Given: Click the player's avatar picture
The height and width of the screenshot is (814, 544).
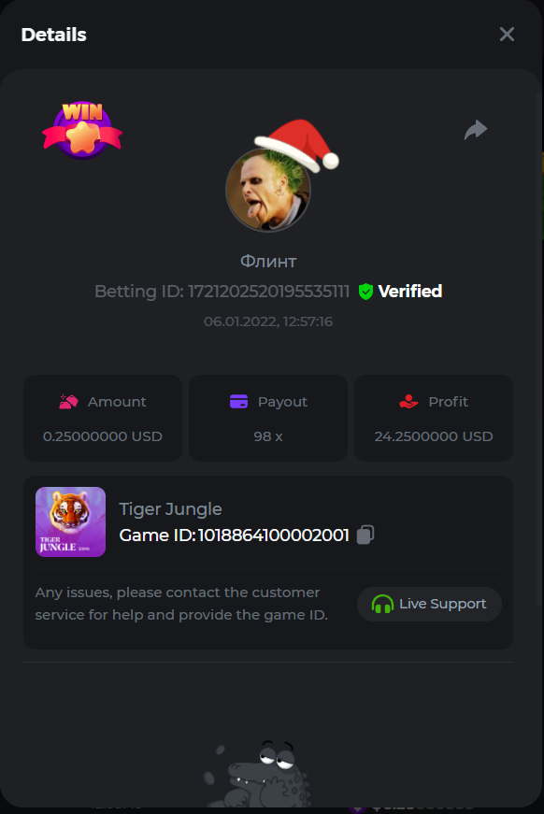Looking at the screenshot, I should tap(268, 190).
